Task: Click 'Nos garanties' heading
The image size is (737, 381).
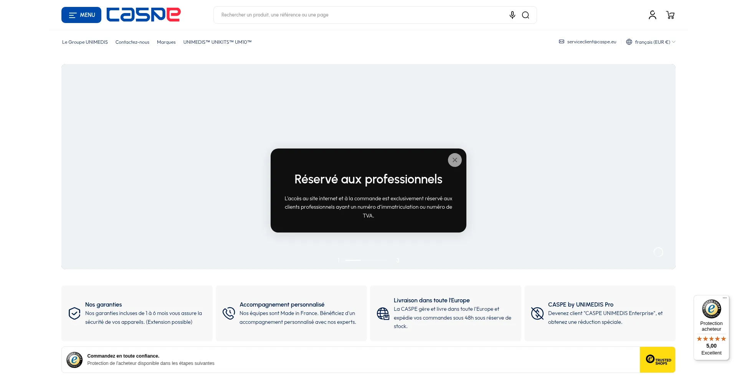Action: pyautogui.click(x=104, y=305)
